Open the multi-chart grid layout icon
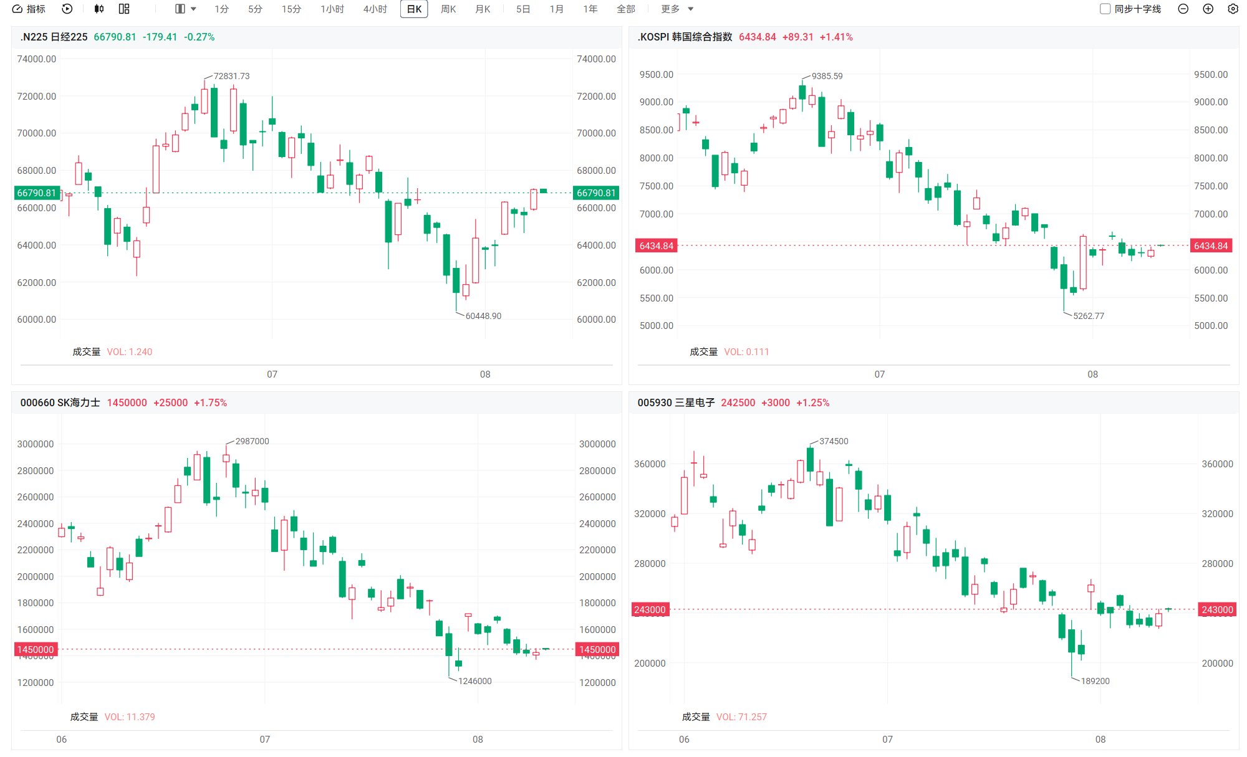Viewport: 1247px width, 757px height. [x=124, y=9]
